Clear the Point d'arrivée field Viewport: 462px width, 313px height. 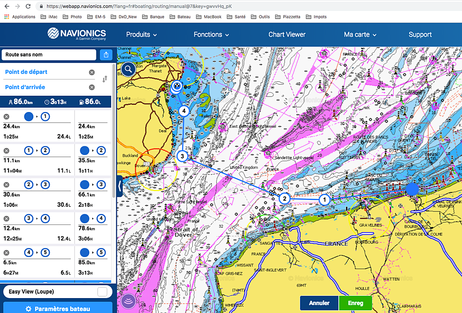pos(92,87)
